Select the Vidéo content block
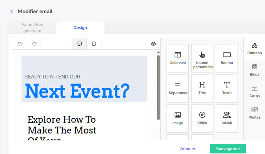 tap(202, 118)
